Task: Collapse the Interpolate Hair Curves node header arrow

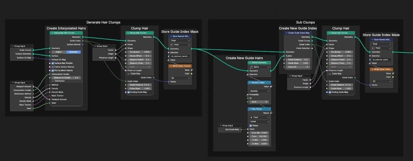Action: pos(52,33)
